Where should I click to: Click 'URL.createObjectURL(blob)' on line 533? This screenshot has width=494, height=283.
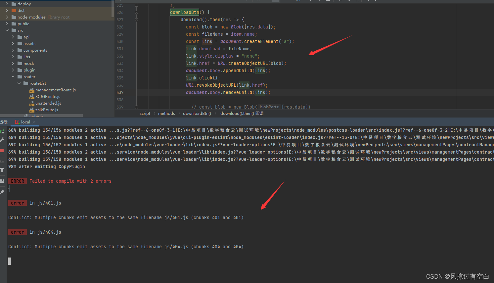(251, 64)
